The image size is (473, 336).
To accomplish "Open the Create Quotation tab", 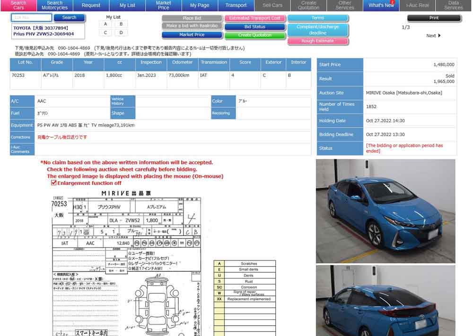I will tap(308, 5).
